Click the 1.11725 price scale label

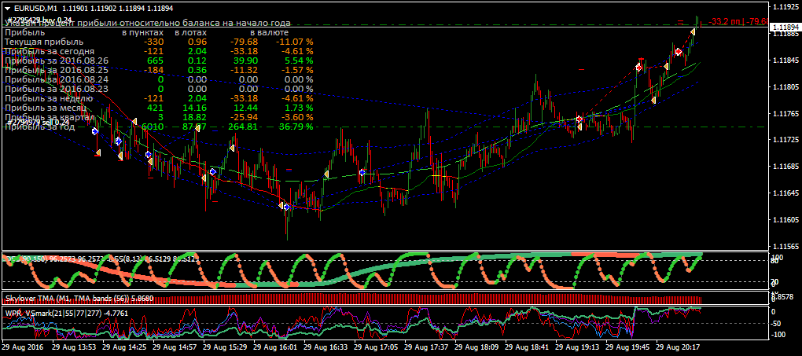click(785, 140)
